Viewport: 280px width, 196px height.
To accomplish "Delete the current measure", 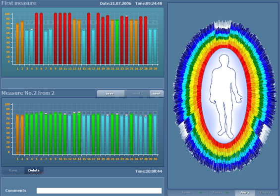I will 34,170.
